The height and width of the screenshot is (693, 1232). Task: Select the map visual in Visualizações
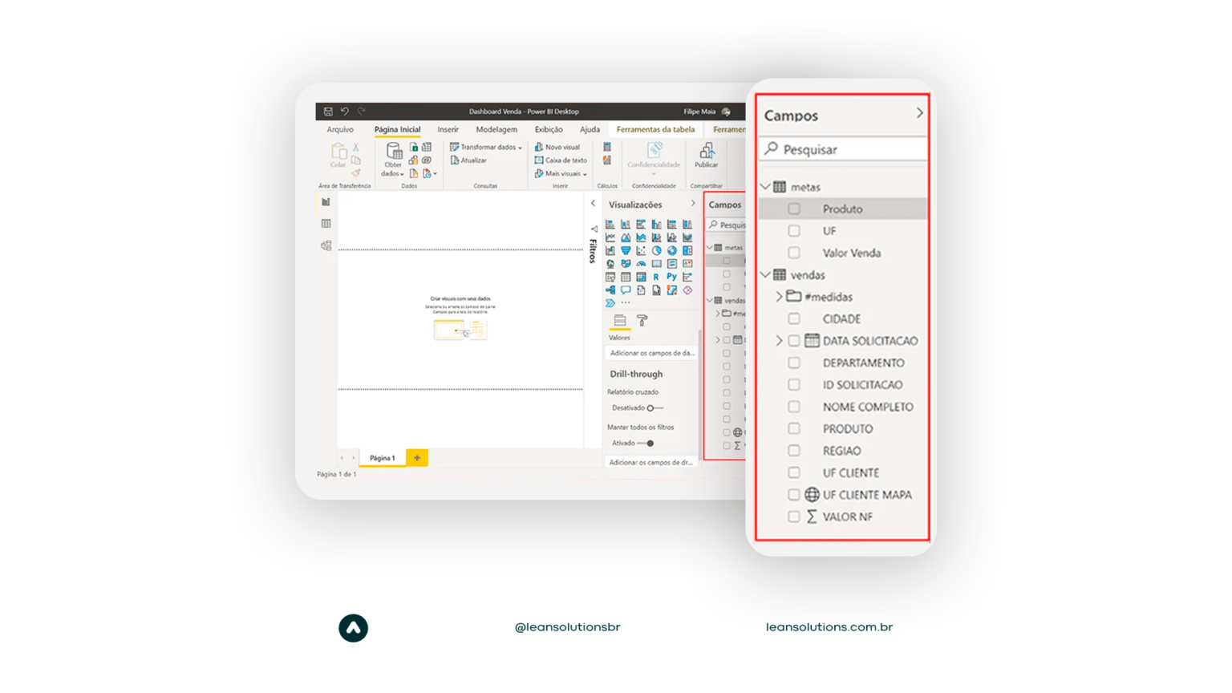pos(610,264)
